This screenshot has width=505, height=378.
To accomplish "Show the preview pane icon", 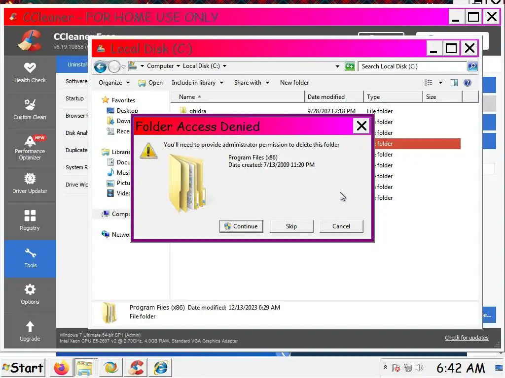I will (x=454, y=83).
